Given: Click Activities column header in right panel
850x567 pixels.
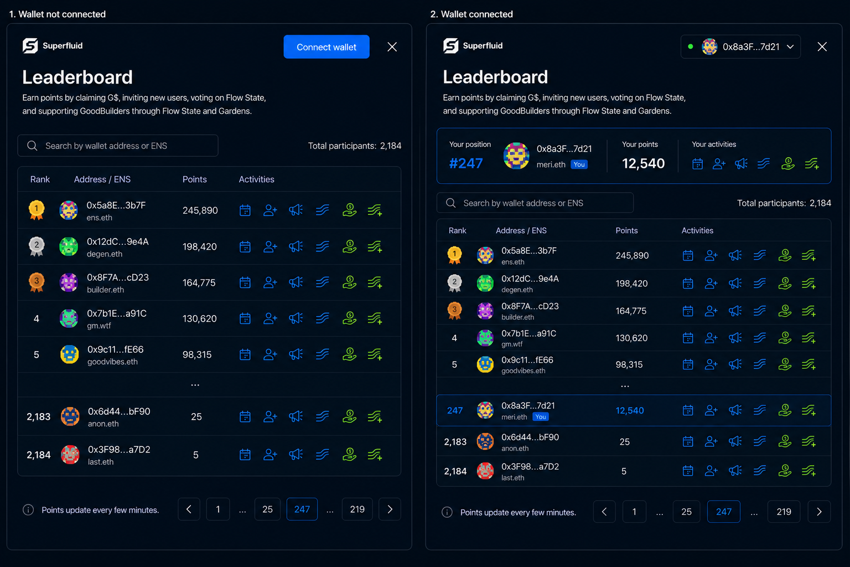Looking at the screenshot, I should [697, 230].
